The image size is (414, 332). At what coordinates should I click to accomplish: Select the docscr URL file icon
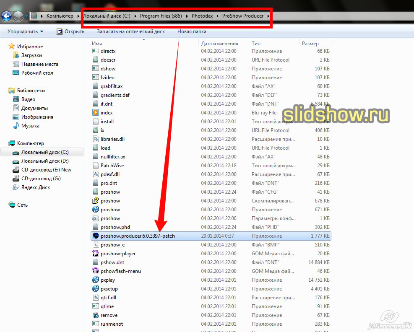[x=95, y=60]
